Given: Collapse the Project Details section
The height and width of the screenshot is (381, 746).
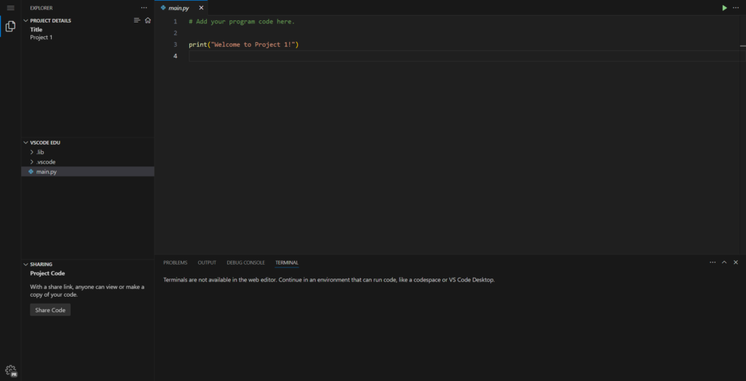Looking at the screenshot, I should pyautogui.click(x=50, y=20).
